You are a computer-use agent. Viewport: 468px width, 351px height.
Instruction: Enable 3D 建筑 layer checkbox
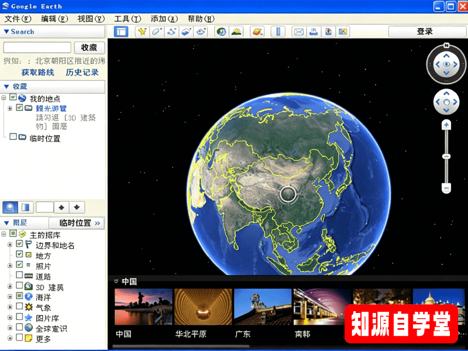coord(19,285)
